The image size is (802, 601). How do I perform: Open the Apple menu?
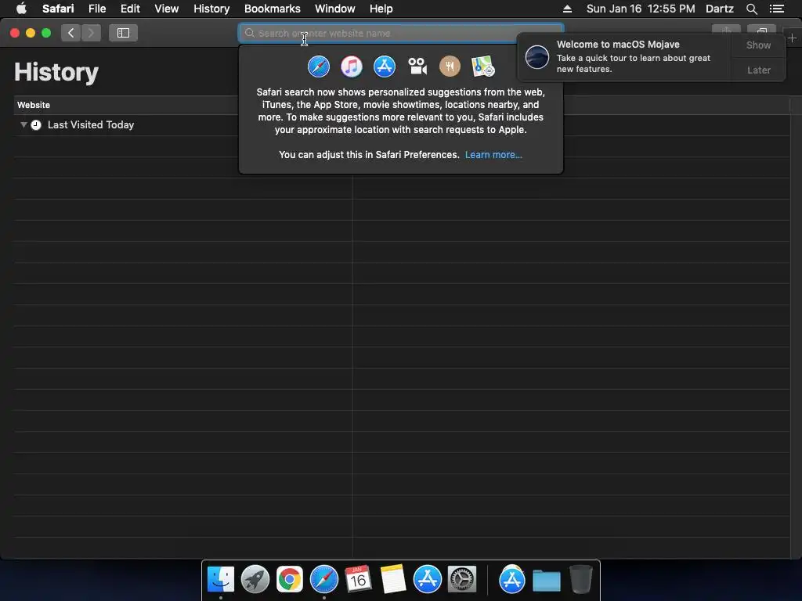tap(21, 9)
